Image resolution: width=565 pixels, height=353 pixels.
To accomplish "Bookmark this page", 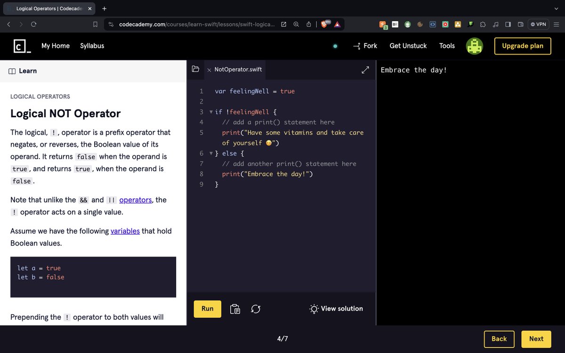I will pyautogui.click(x=95, y=24).
